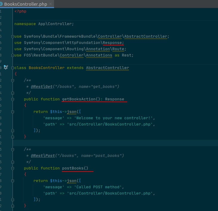Click 'Rest' alias in FOS use statement
This screenshot has height=211, width=218.
(x=127, y=55)
